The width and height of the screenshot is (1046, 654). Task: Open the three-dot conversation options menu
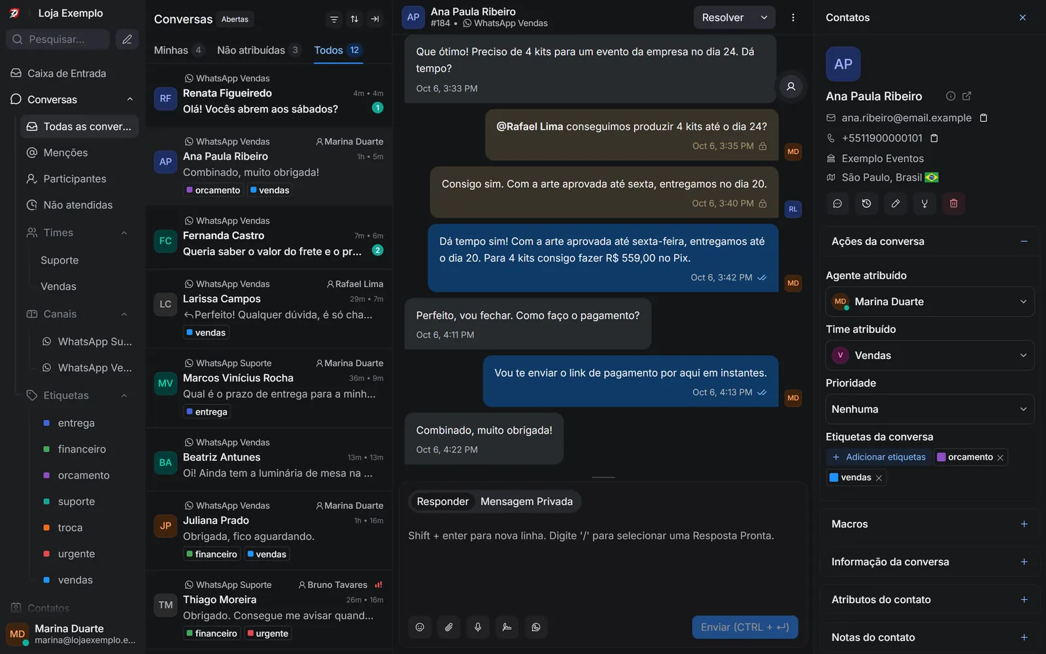coord(793,18)
